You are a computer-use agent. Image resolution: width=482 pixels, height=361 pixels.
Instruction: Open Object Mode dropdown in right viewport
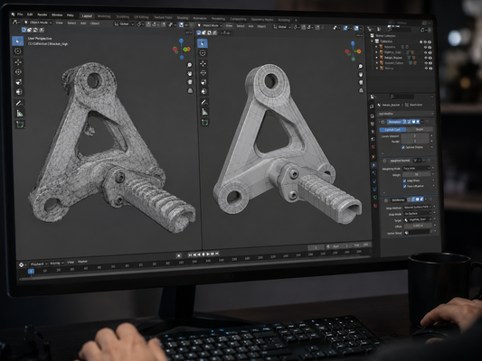[x=211, y=25]
